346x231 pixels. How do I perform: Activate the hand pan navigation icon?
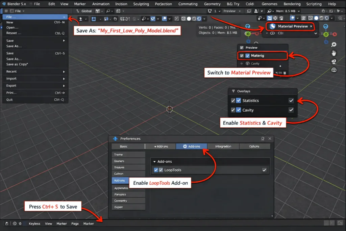click(x=334, y=53)
